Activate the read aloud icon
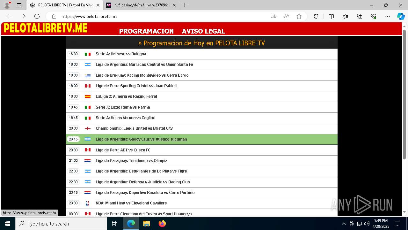The height and width of the screenshot is (230, 408). [286, 16]
